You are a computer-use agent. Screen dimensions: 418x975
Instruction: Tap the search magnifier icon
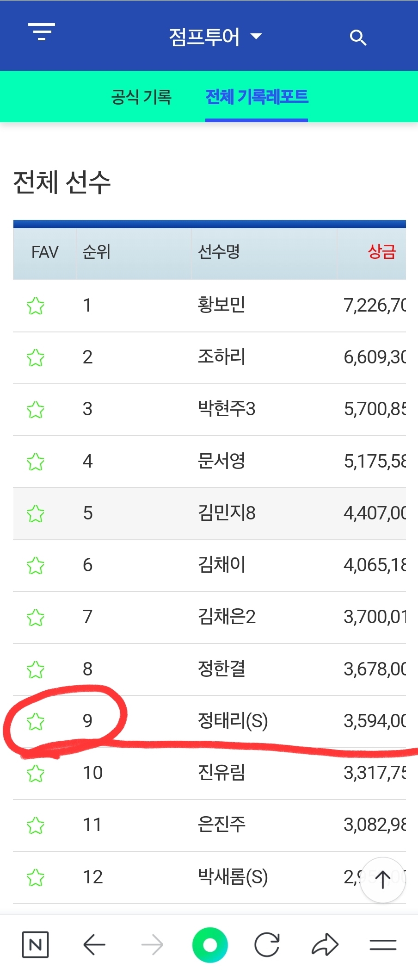pos(358,37)
